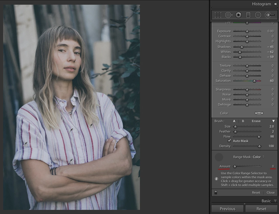Click the color range eyedropper below the shirt collar

click(x=71, y=131)
